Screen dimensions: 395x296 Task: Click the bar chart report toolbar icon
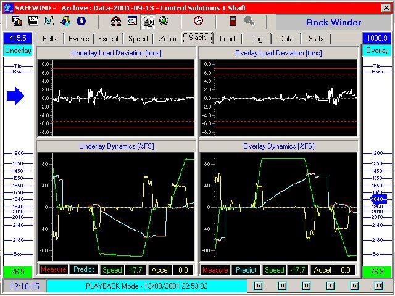click(17, 21)
